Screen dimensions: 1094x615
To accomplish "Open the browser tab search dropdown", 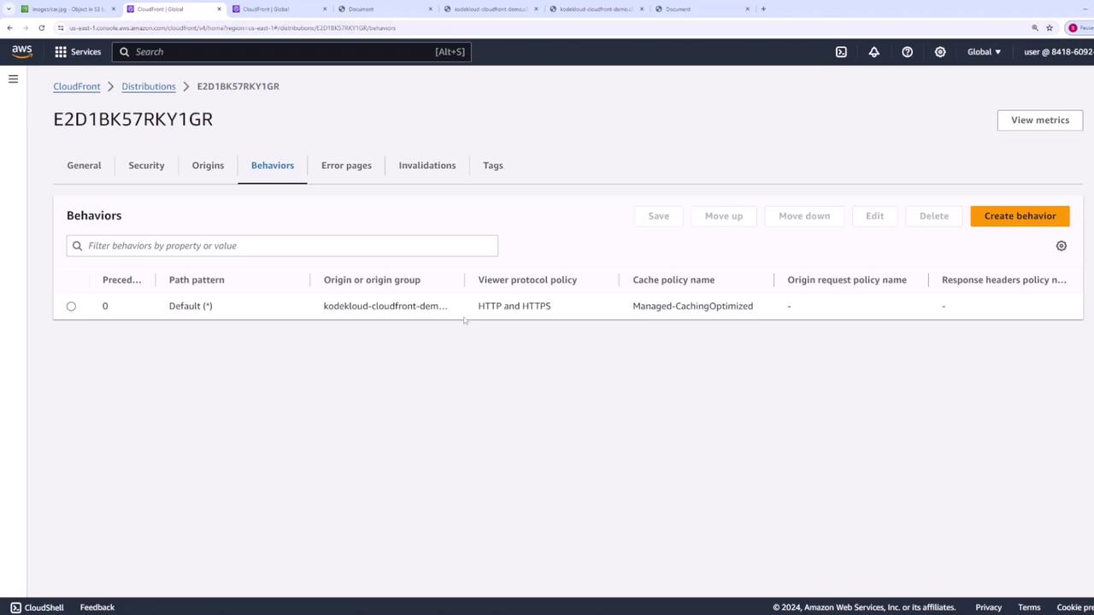I will (9, 9).
